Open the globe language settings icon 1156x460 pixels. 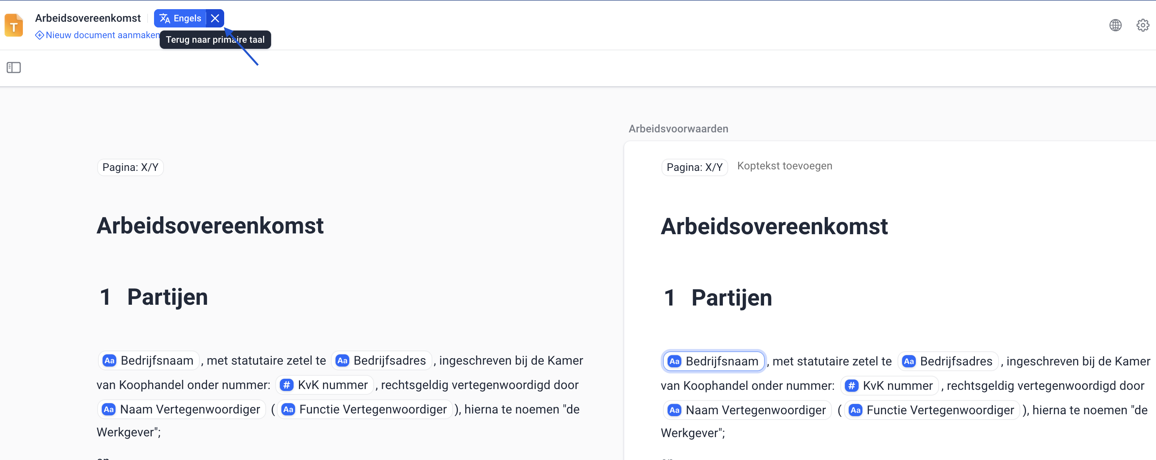click(x=1115, y=25)
